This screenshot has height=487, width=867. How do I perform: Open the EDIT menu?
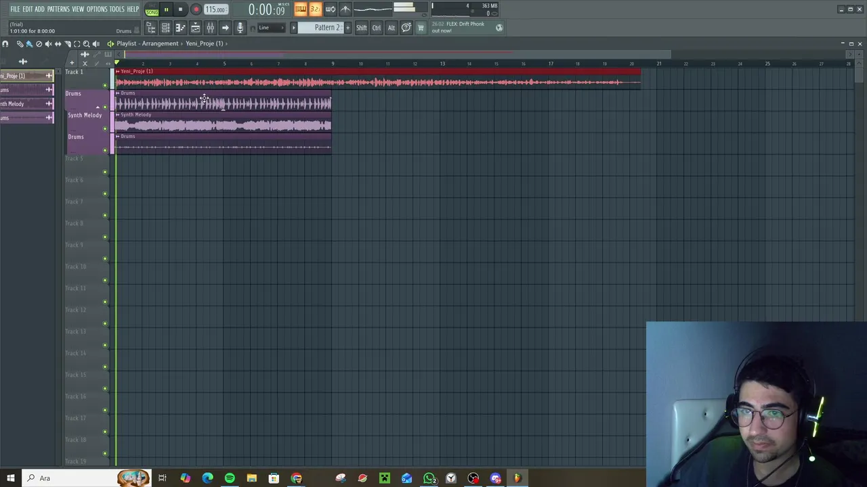[x=28, y=9]
